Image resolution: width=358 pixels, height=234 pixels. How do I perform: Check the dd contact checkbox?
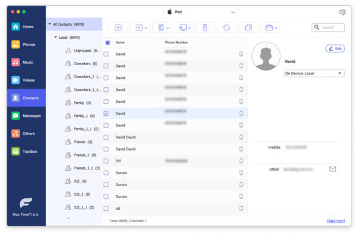point(106,208)
